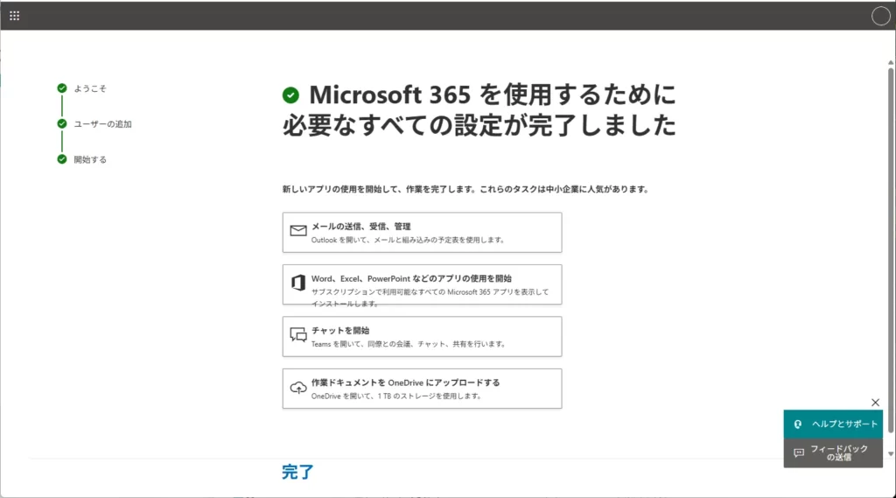Click the help headset icon
The image size is (896, 498).
click(x=798, y=424)
